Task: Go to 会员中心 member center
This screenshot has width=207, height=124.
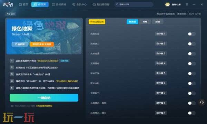Action: (x=79, y=4)
